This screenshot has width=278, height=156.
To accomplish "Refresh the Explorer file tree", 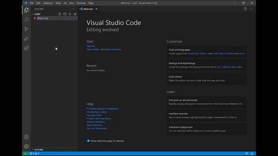I will tap(70, 14).
